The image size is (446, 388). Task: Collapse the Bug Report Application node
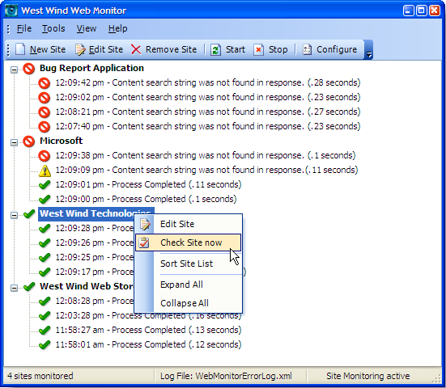pyautogui.click(x=14, y=70)
